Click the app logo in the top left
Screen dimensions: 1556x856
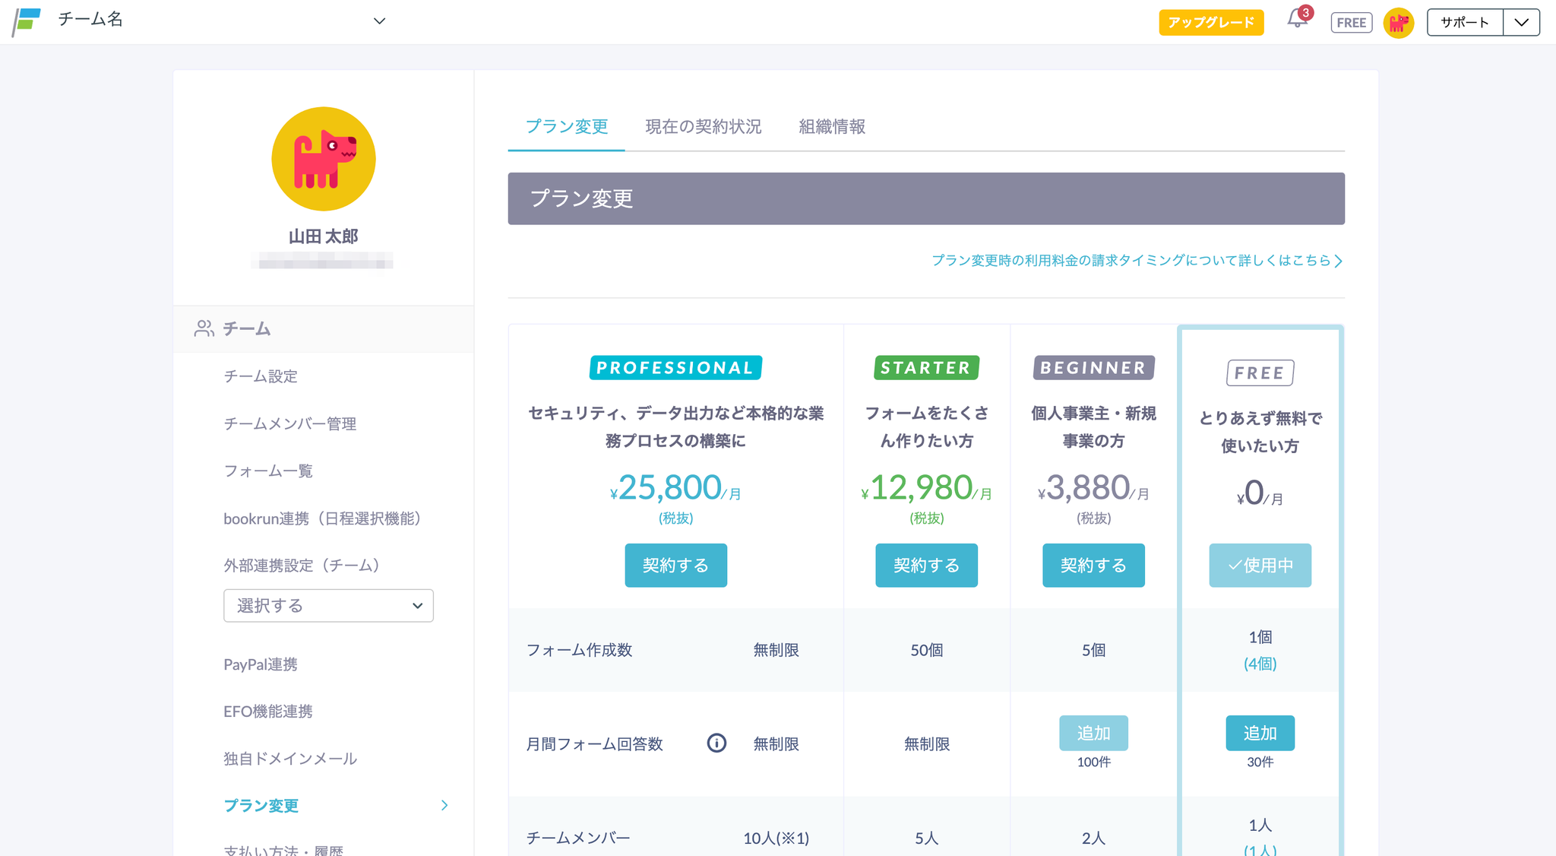27,21
